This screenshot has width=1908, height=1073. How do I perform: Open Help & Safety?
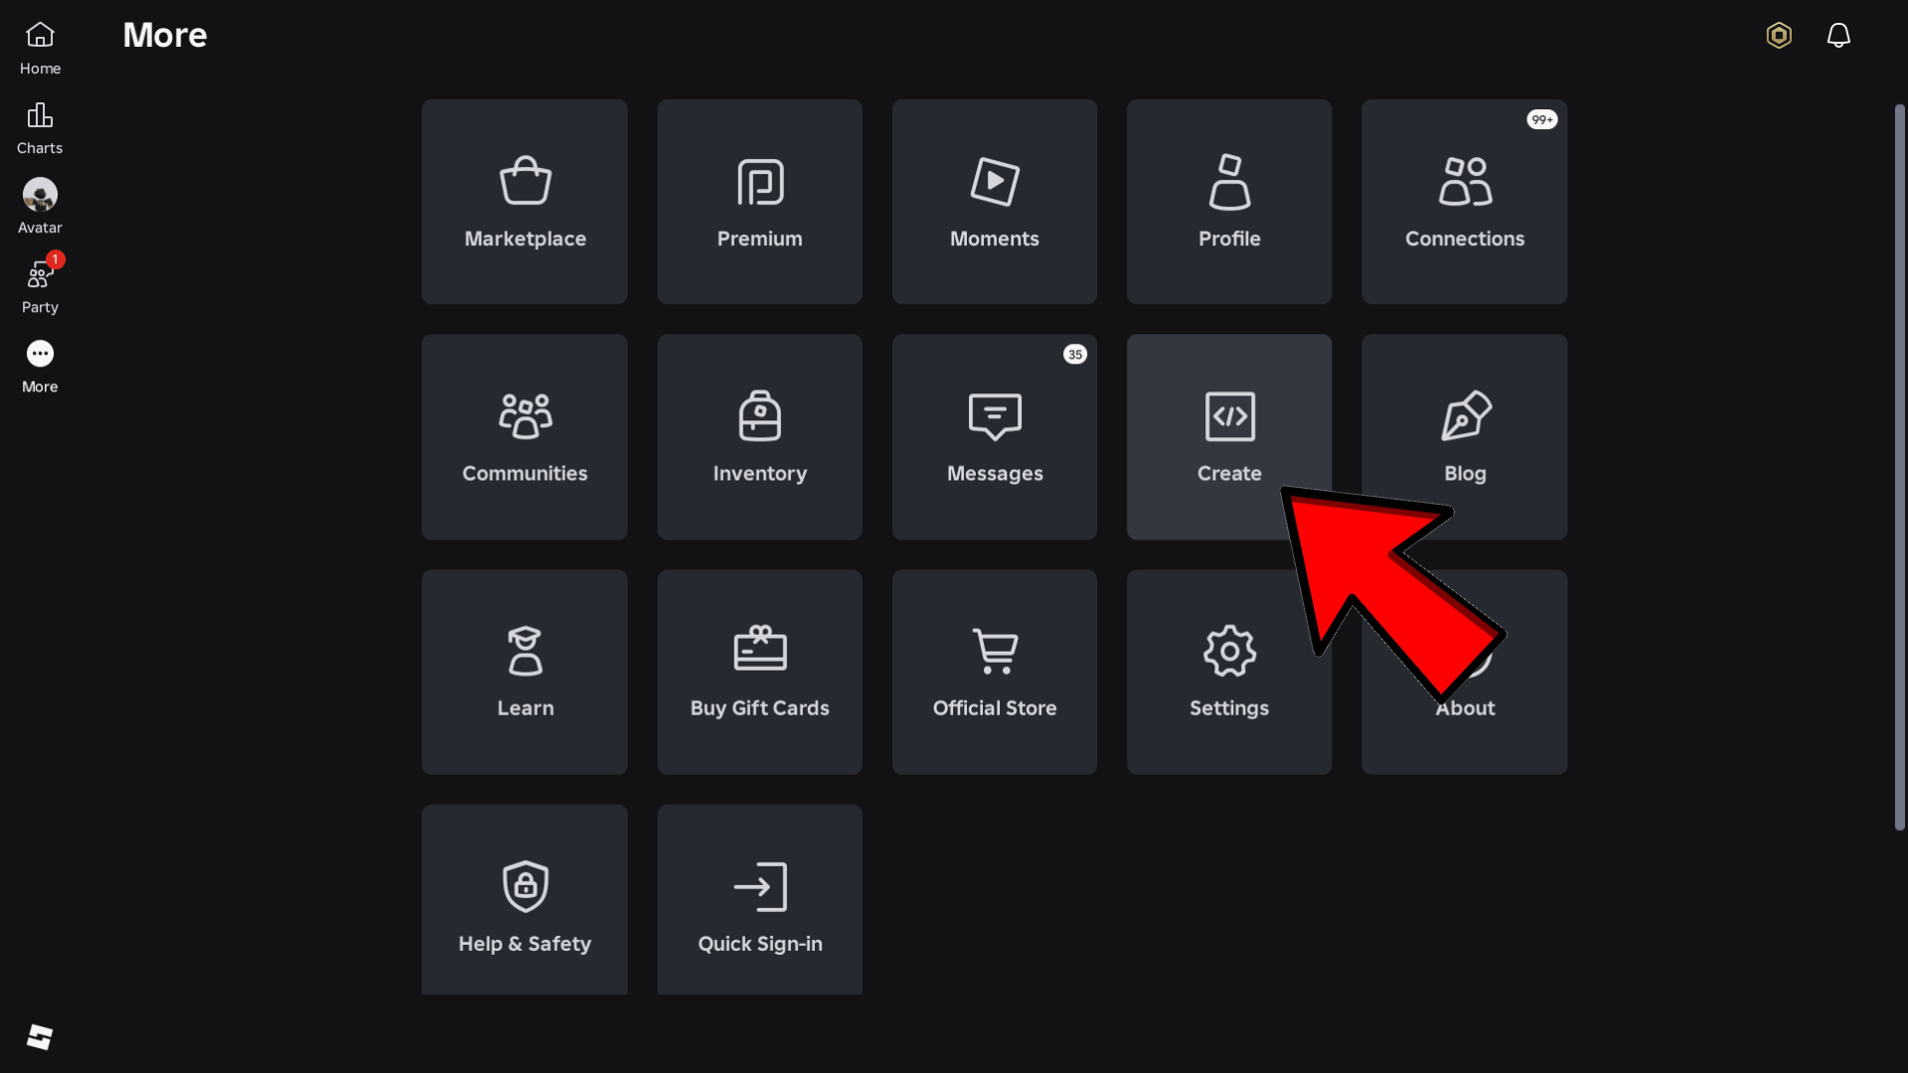point(524,899)
